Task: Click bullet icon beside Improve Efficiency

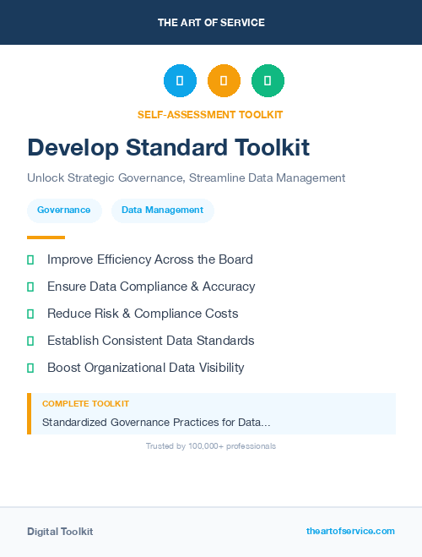Action: click(x=30, y=260)
